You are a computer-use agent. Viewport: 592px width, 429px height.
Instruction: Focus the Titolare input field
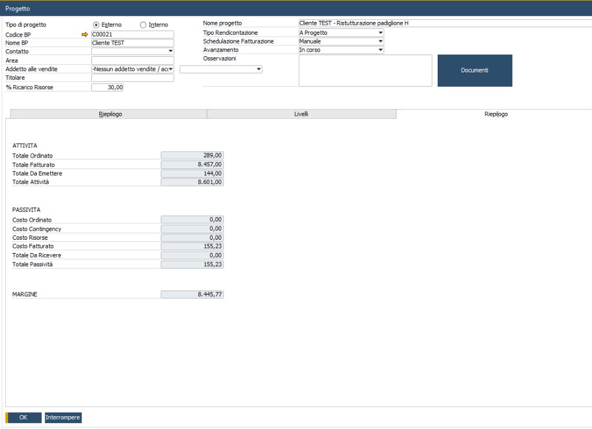pyautogui.click(x=132, y=78)
